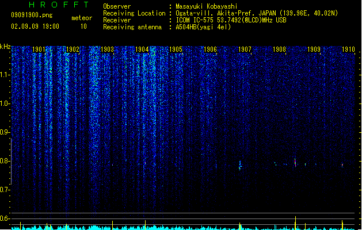Click the 0.6 kHz axis label
This screenshot has width=362, height=230.
coord(5,218)
